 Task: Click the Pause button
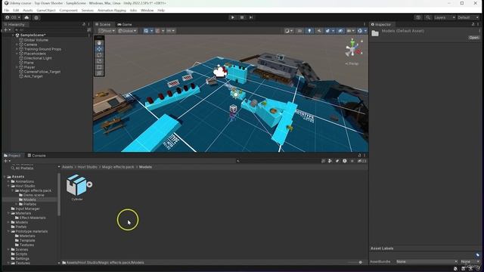[242, 17]
